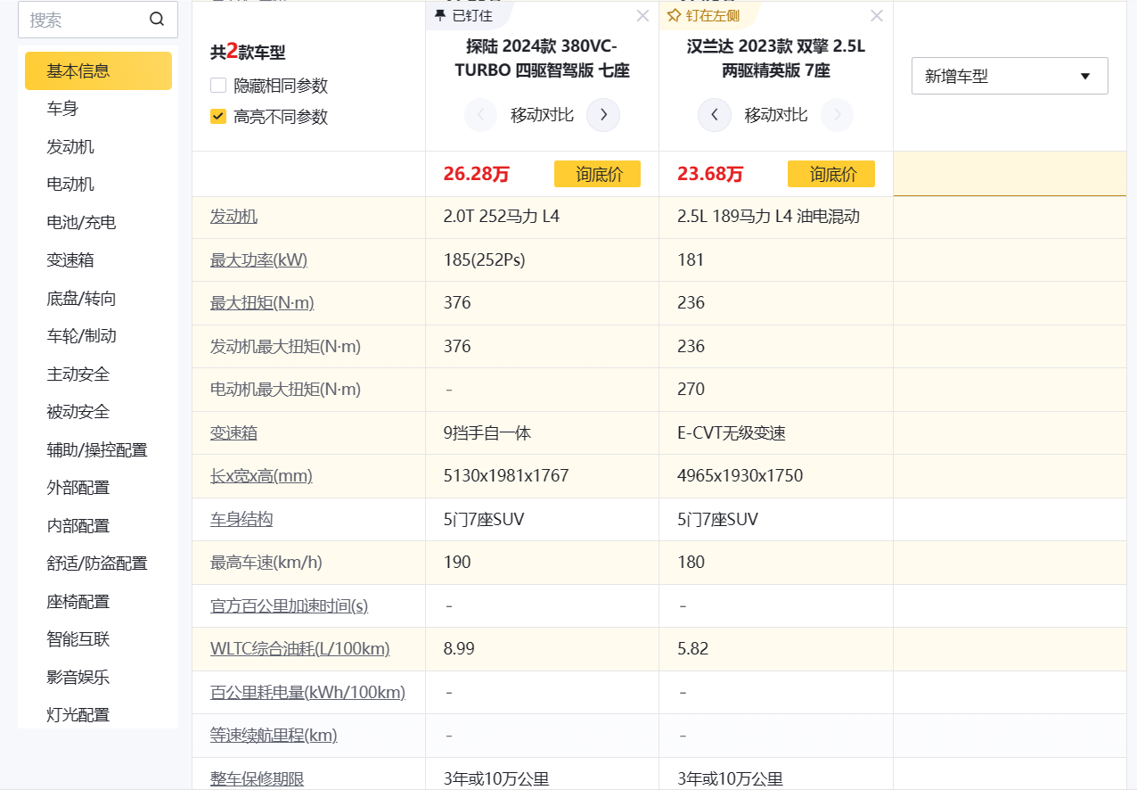Image resolution: width=1137 pixels, height=790 pixels.
Task: Remove the 汉兰达 2023款 car with its close icon
Action: 877,16
